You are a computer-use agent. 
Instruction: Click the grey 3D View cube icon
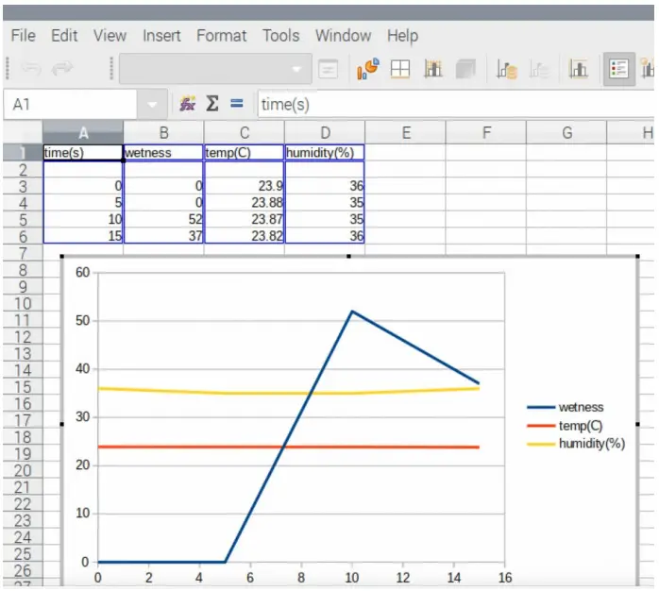coord(465,69)
